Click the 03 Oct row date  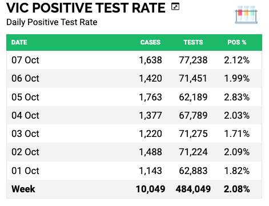(x=25, y=134)
